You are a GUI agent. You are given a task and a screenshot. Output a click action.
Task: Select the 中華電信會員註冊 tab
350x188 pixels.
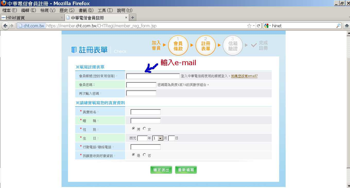(x=97, y=18)
